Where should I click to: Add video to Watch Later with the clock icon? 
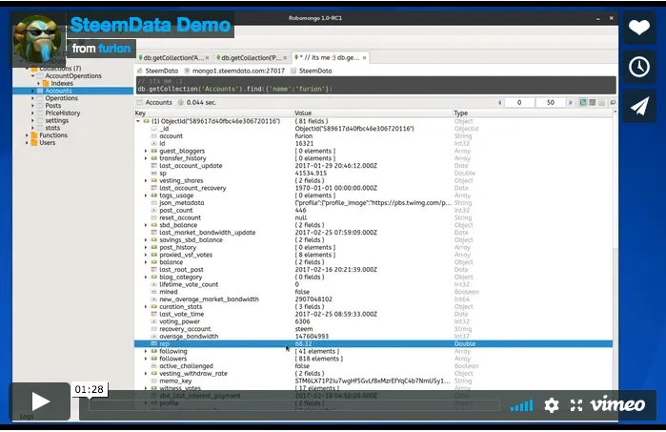click(639, 67)
